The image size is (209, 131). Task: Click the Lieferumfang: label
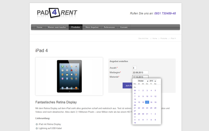pos(43,118)
